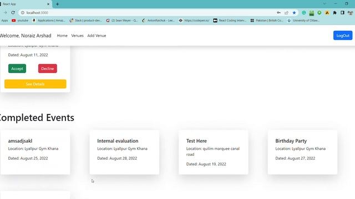This screenshot has height=199, width=355.
Task: Open a new browser tab
Action: point(57,4)
